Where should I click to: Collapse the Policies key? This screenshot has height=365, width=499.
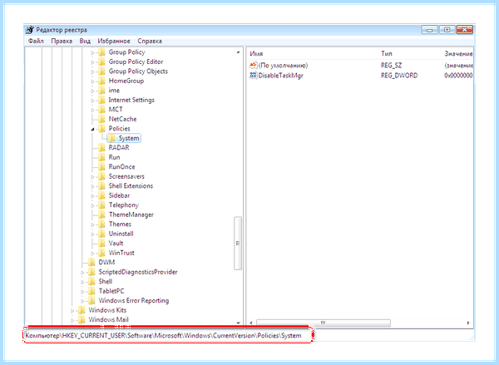92,129
